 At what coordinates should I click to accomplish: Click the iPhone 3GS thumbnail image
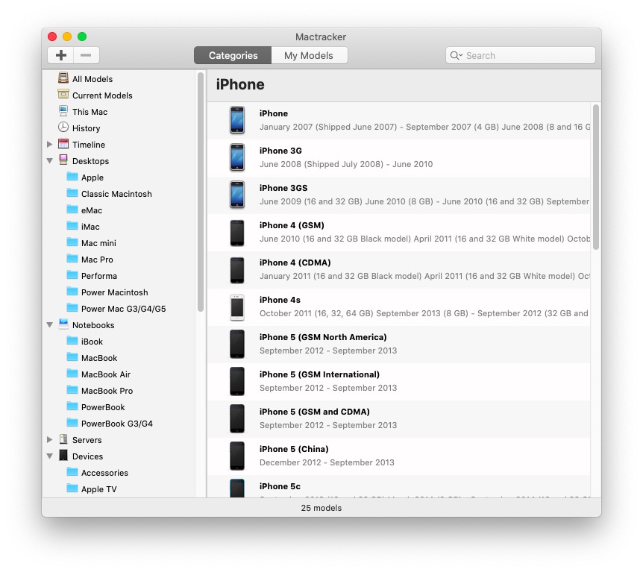click(237, 195)
